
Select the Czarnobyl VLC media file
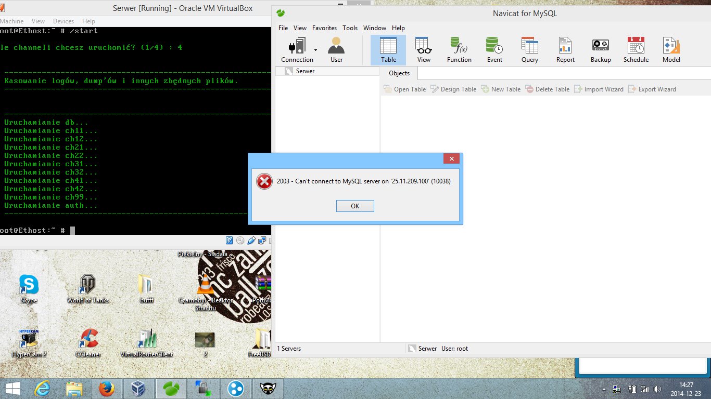coord(206,292)
